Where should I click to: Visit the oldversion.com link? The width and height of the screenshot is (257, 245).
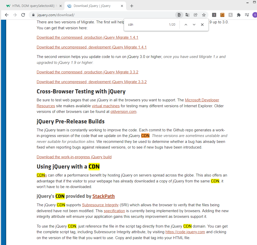[x=123, y=112]
